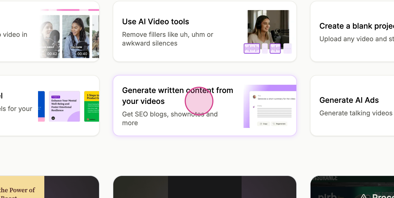
Task: Click Regenerate in the chat preview
Action: [279, 124]
